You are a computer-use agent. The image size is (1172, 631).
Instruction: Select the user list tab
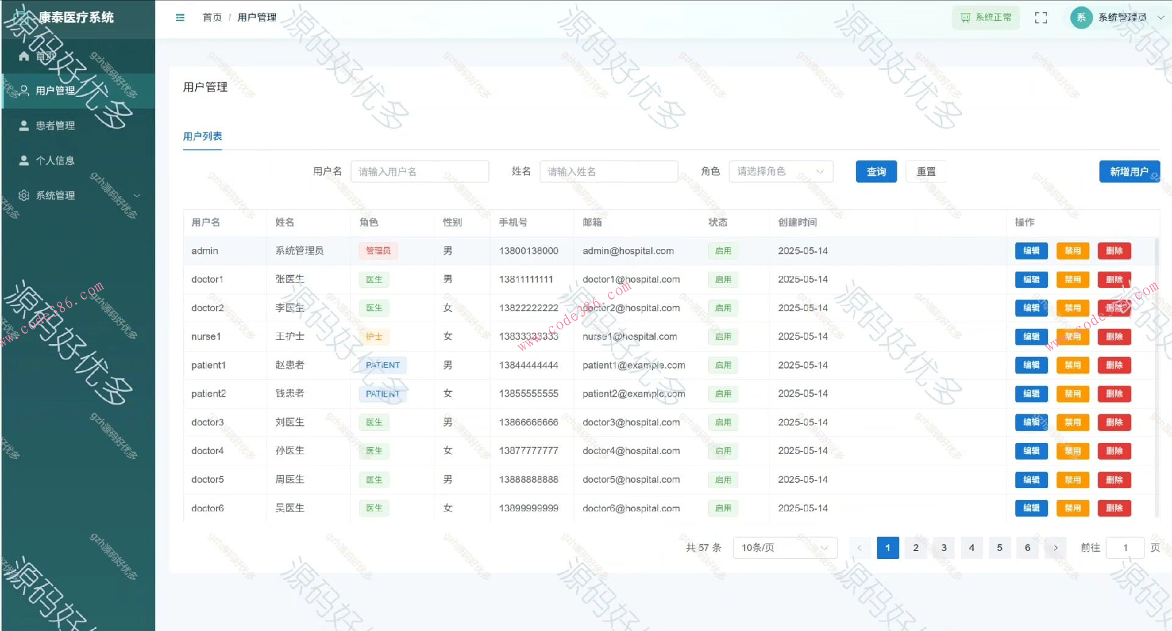coord(203,136)
